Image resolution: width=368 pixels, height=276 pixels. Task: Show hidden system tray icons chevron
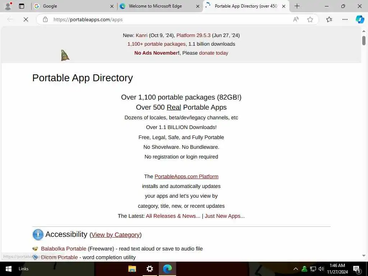click(x=296, y=269)
